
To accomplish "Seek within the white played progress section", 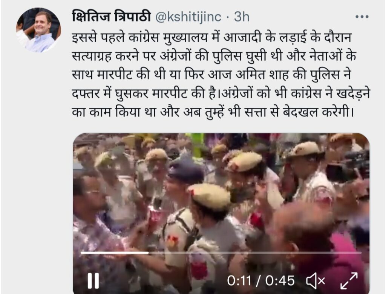I will pyautogui.click(x=115, y=253).
